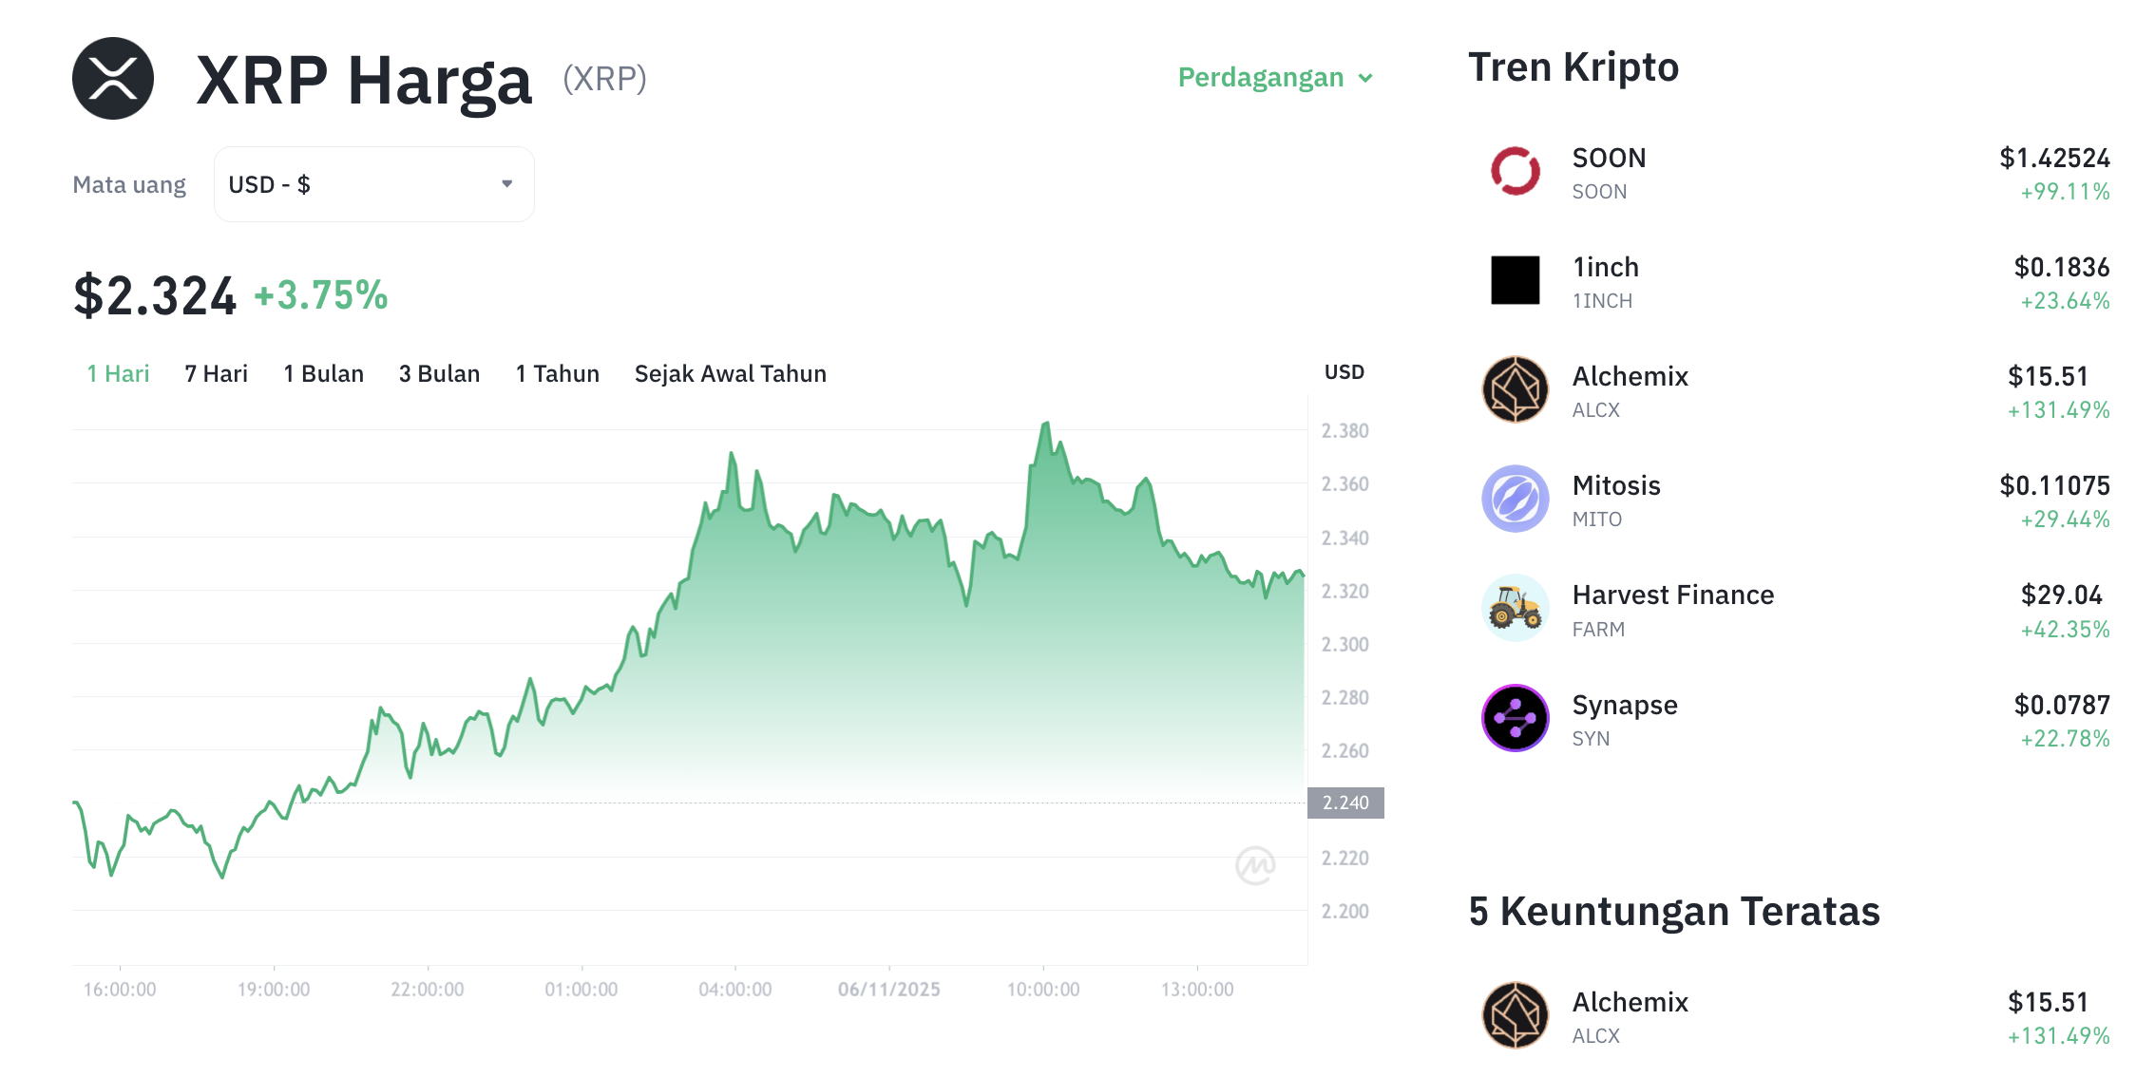Select the 3 Bulan tab
The image size is (2136, 1077).
click(x=439, y=373)
